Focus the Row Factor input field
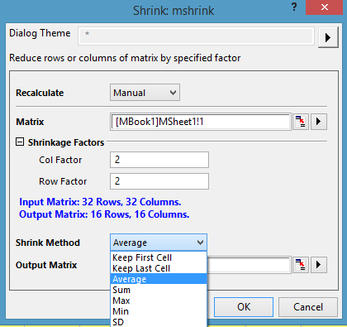The width and height of the screenshot is (347, 327). [x=159, y=181]
